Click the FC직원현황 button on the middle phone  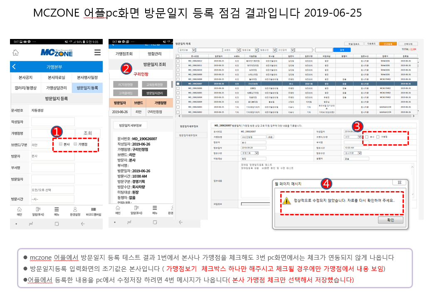[126, 84]
